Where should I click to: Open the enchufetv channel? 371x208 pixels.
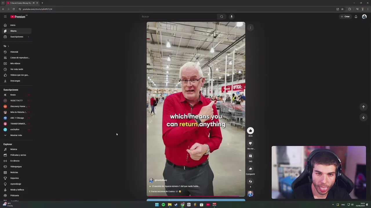(16, 129)
